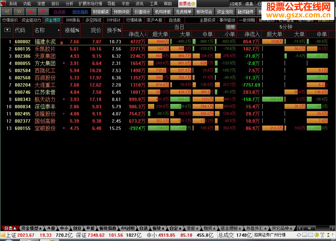Screen dimensions: 336x241
Task: Click 招商证券广州行情 server status
Action: [x=270, y=235]
